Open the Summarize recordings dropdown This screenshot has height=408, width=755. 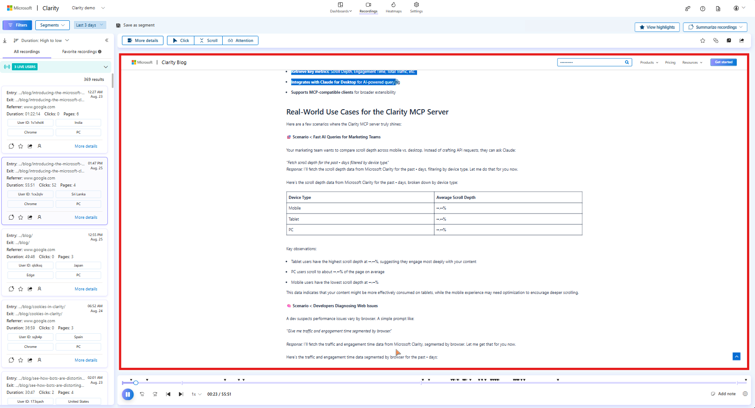pyautogui.click(x=715, y=27)
